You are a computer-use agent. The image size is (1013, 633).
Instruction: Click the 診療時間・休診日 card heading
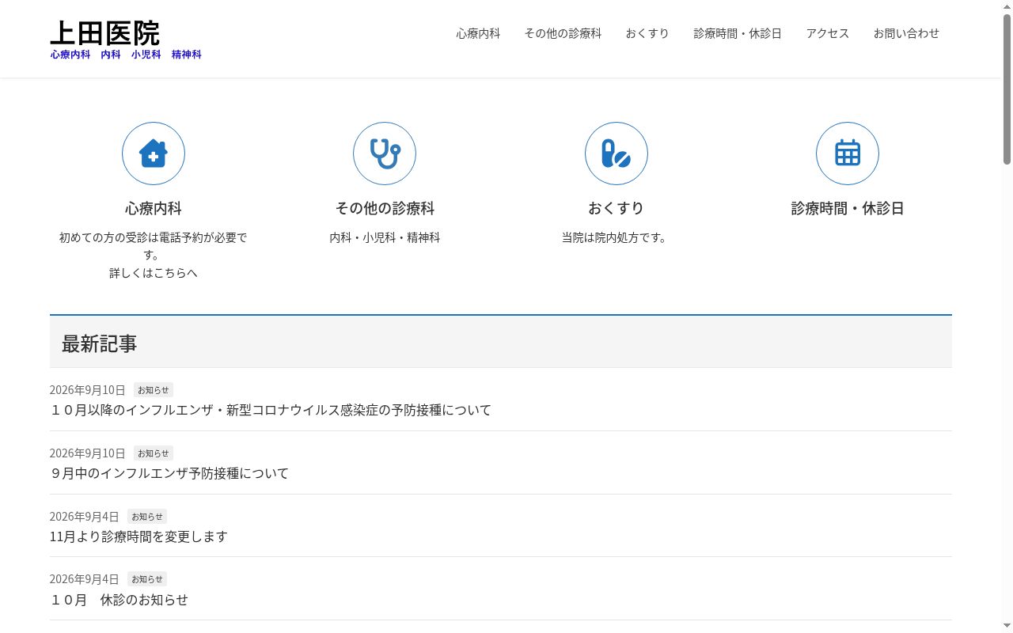point(848,208)
